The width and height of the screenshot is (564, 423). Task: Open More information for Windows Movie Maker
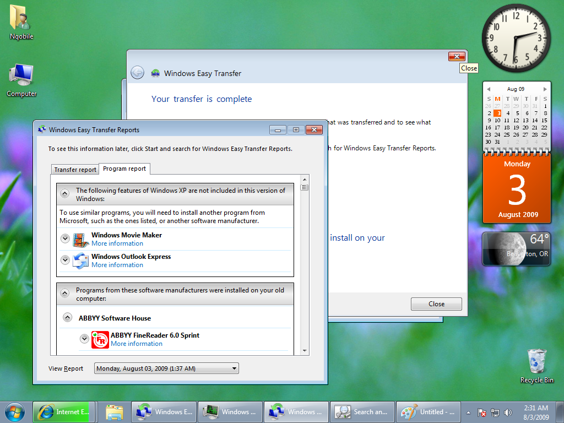click(x=117, y=243)
